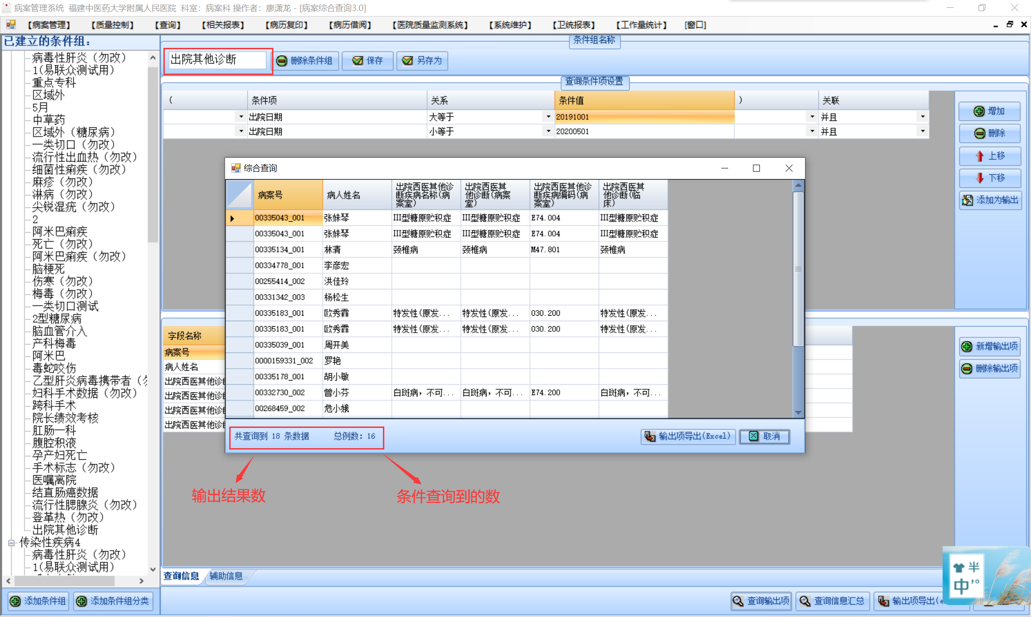This screenshot has width=1031, height=617.
Task: Select 脑梗死 in the condition tree
Action: (x=48, y=269)
